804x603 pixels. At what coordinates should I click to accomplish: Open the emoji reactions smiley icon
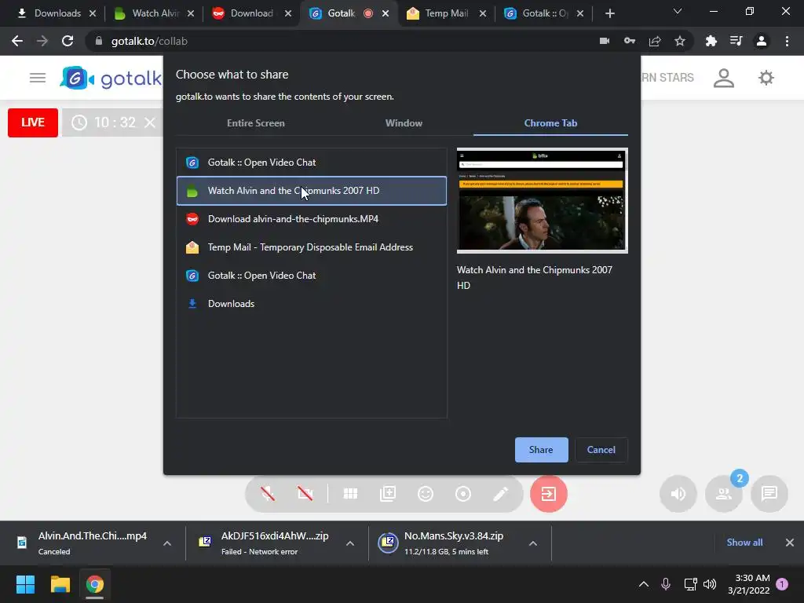tap(426, 494)
